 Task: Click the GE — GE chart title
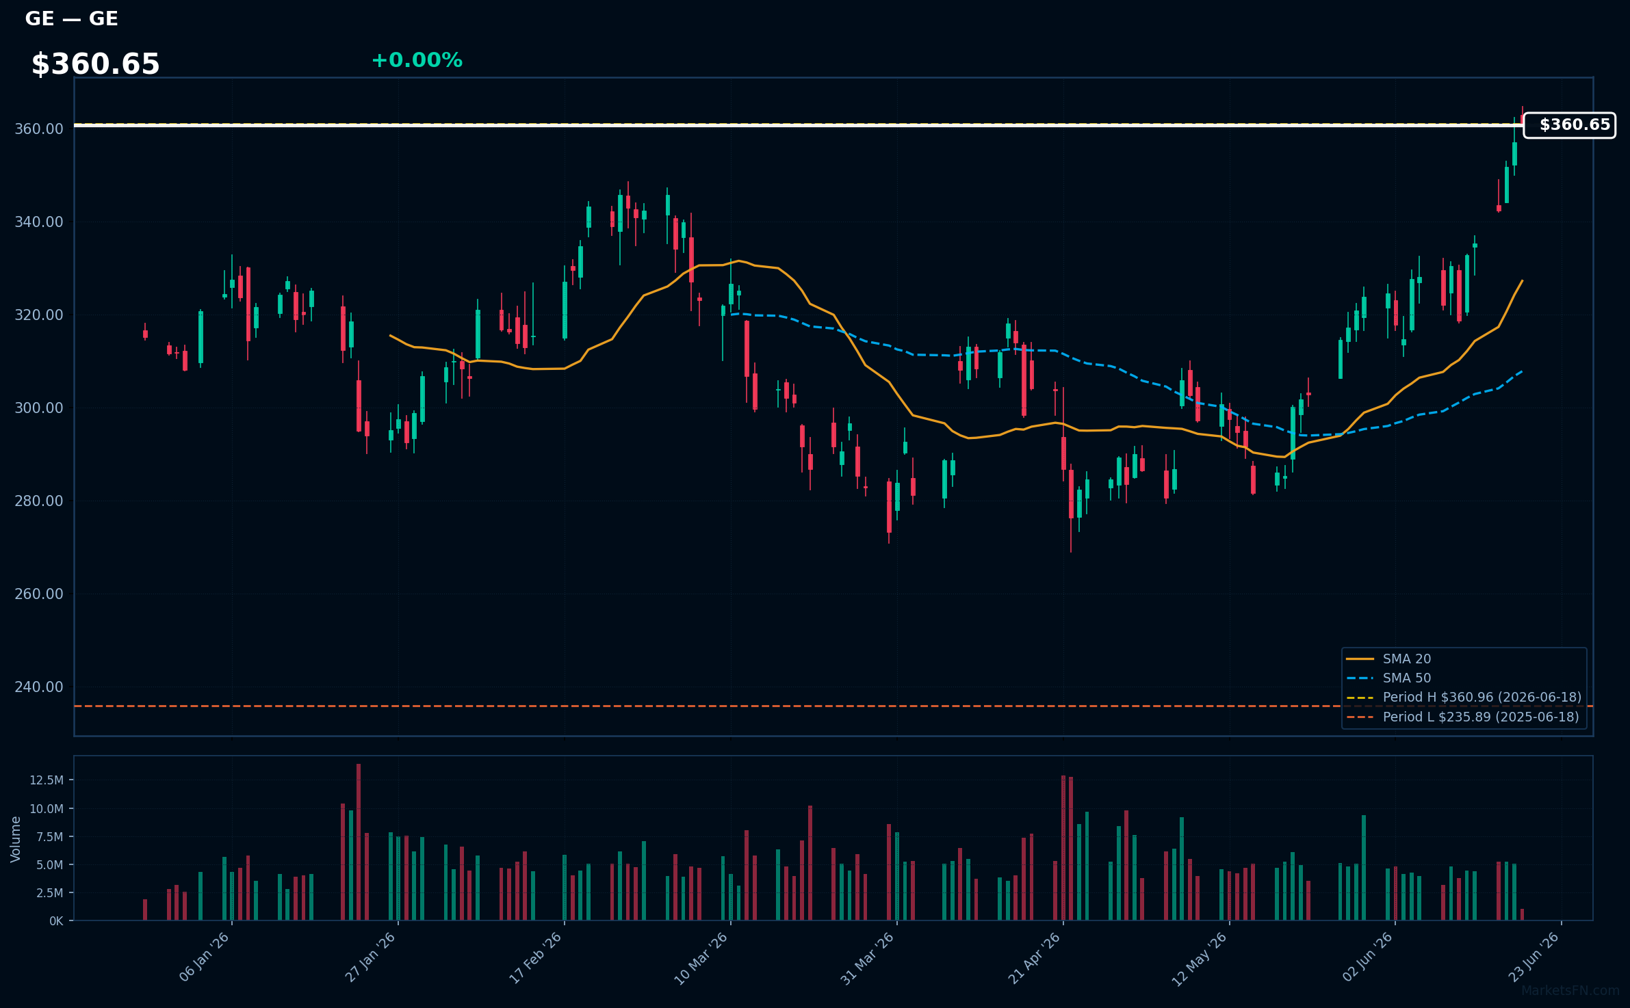pyautogui.click(x=72, y=19)
